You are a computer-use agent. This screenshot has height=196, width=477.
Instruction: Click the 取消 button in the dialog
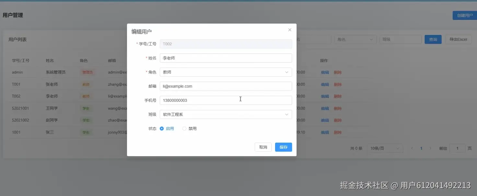click(263, 147)
